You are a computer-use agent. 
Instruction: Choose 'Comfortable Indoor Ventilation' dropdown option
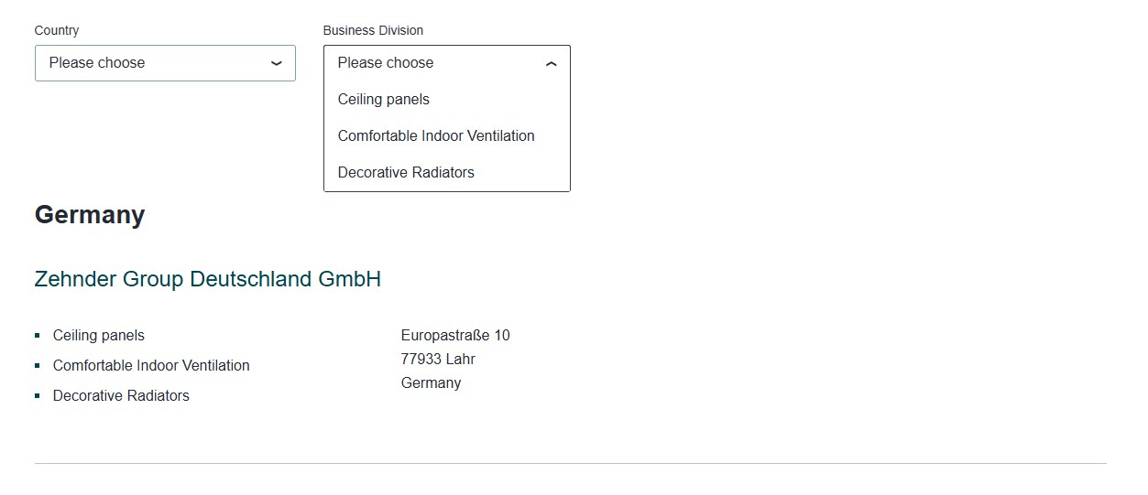pyautogui.click(x=436, y=136)
